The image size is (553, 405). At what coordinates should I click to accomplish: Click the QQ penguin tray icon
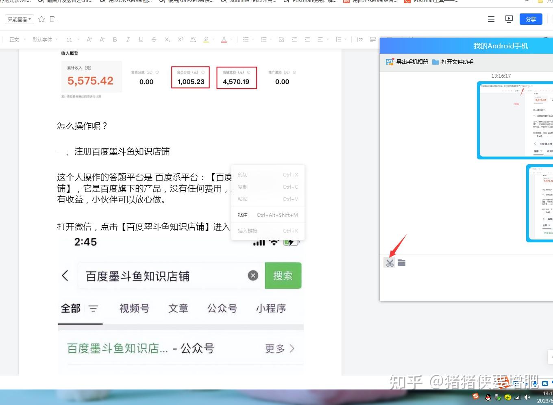[x=487, y=397]
